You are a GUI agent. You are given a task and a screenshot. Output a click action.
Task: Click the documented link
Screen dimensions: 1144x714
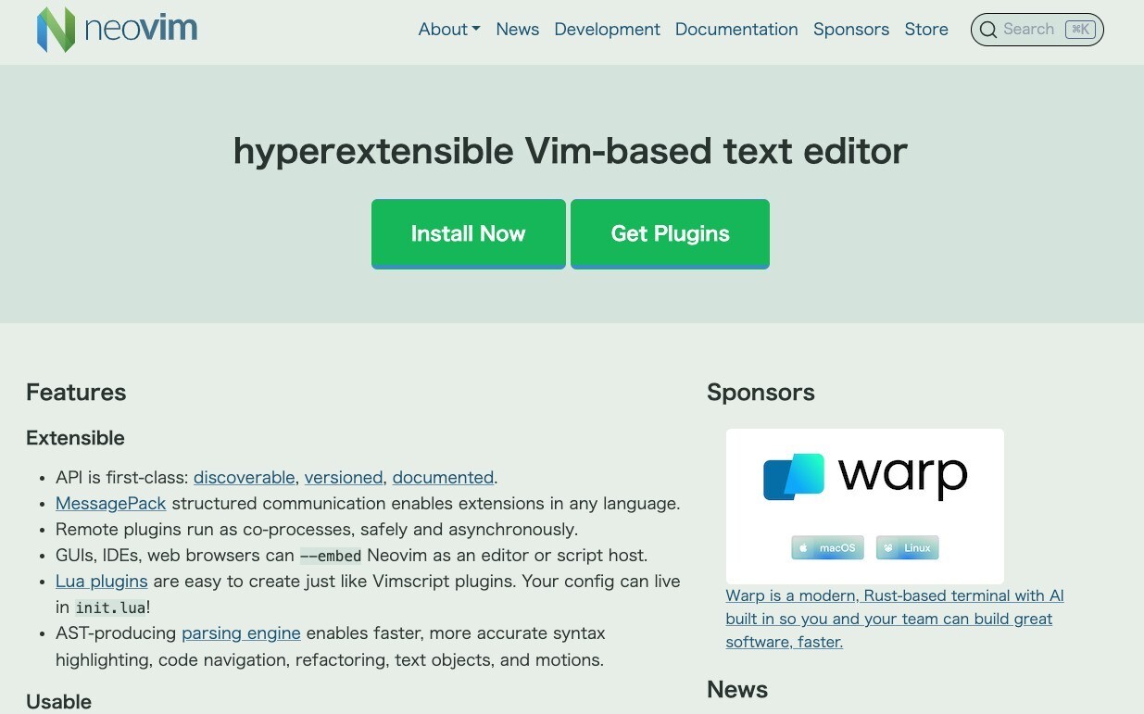[x=443, y=478]
